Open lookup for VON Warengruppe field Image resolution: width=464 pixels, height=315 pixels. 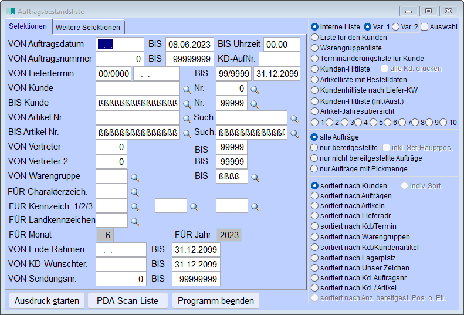(134, 177)
